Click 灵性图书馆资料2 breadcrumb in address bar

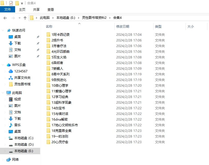click(x=94, y=18)
